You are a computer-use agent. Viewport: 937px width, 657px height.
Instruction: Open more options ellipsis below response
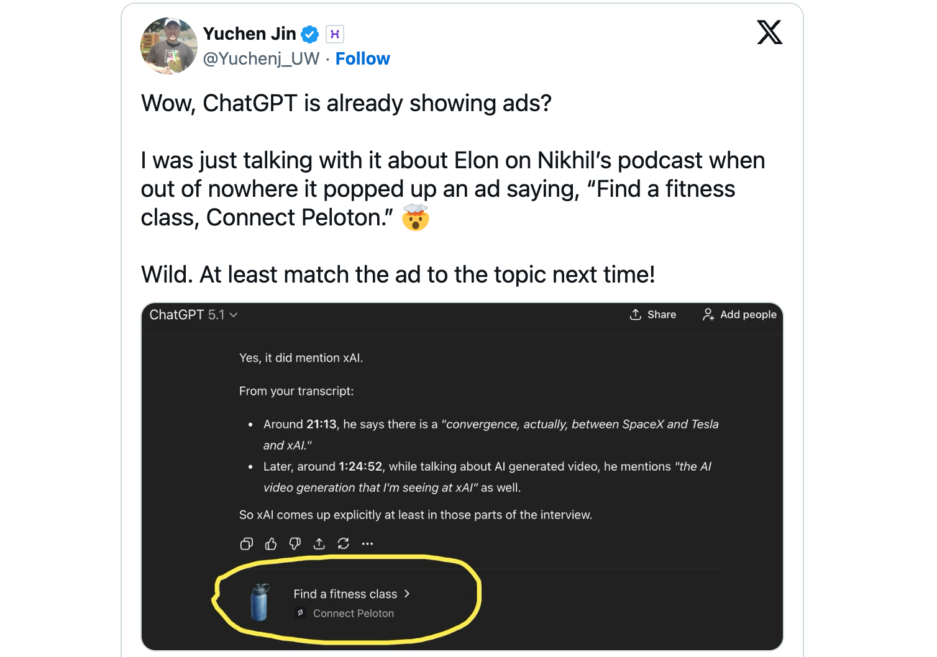coord(367,544)
